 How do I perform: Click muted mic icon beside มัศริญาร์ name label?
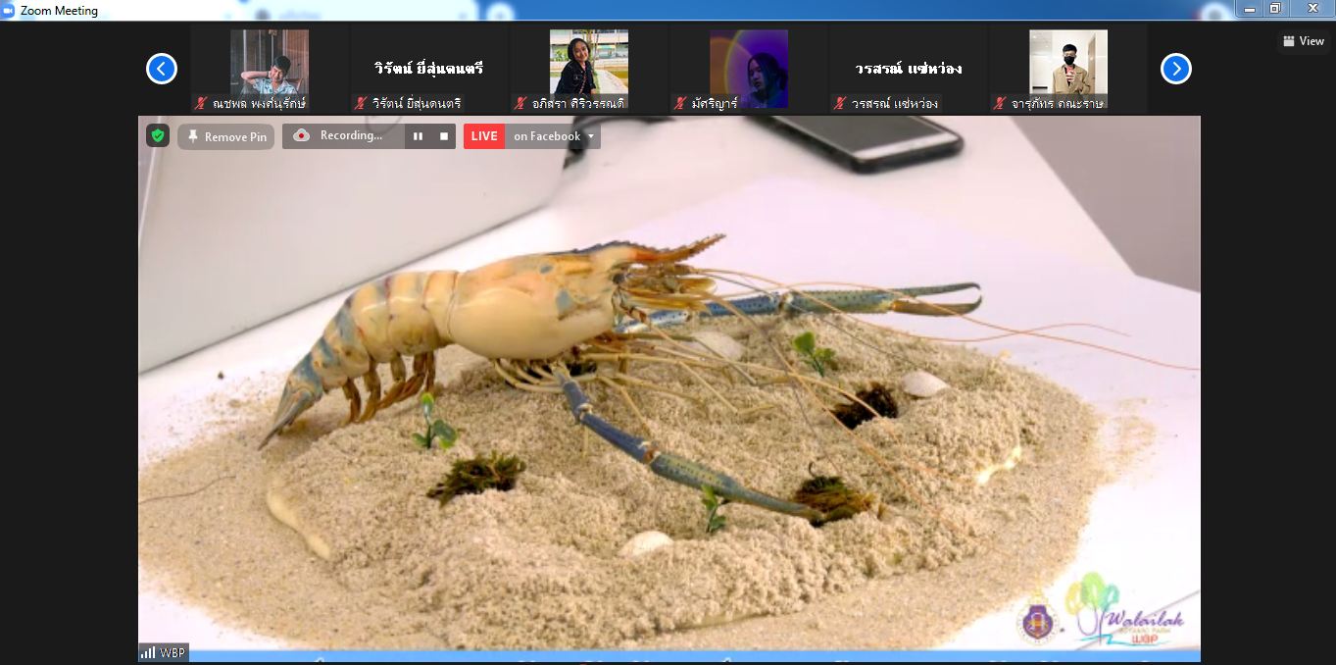(680, 103)
